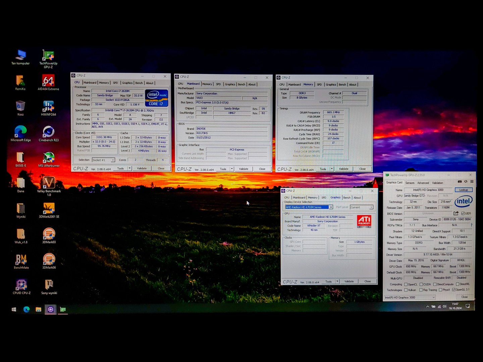
Task: Launch HWiNFO64 desktop shortcut
Action: (x=48, y=108)
